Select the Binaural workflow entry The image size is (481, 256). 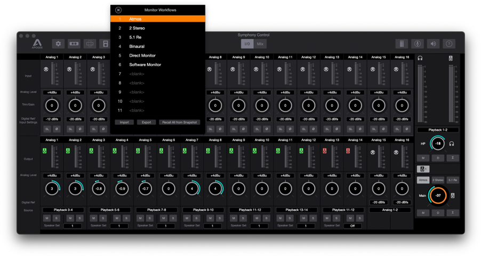pyautogui.click(x=158, y=46)
